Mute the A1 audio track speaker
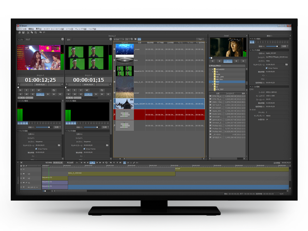Image resolution: width=308 pixels, height=231 pixels. (24, 187)
